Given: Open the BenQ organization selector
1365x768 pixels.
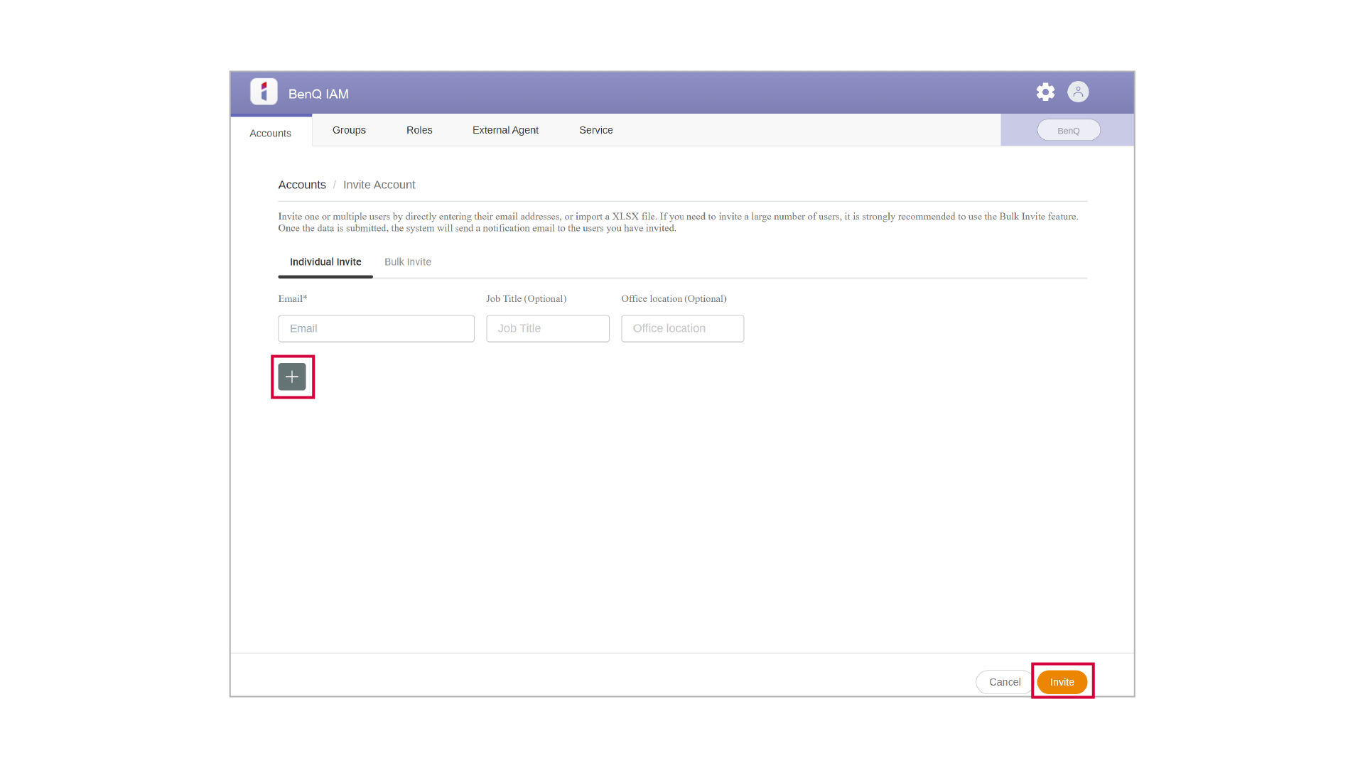Looking at the screenshot, I should coord(1068,131).
